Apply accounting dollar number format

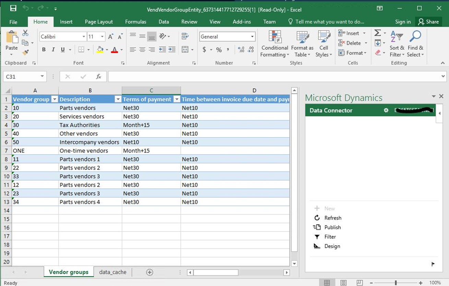204,50
